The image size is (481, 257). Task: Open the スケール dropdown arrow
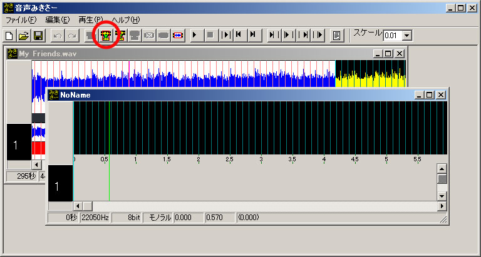tap(406, 36)
